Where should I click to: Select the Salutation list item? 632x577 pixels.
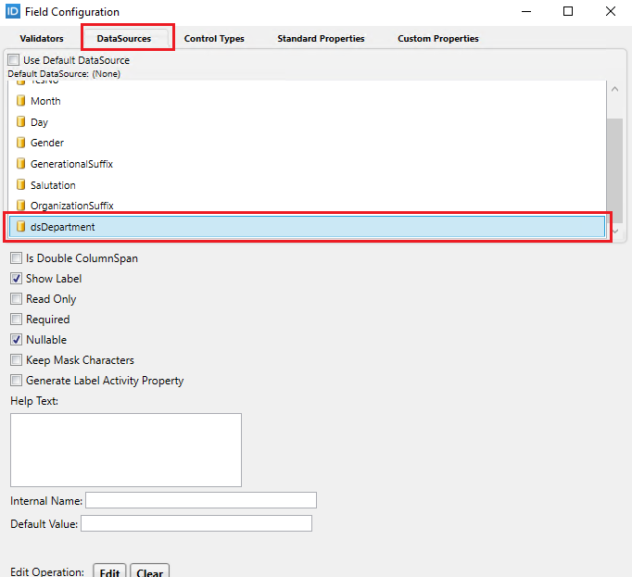click(x=307, y=185)
